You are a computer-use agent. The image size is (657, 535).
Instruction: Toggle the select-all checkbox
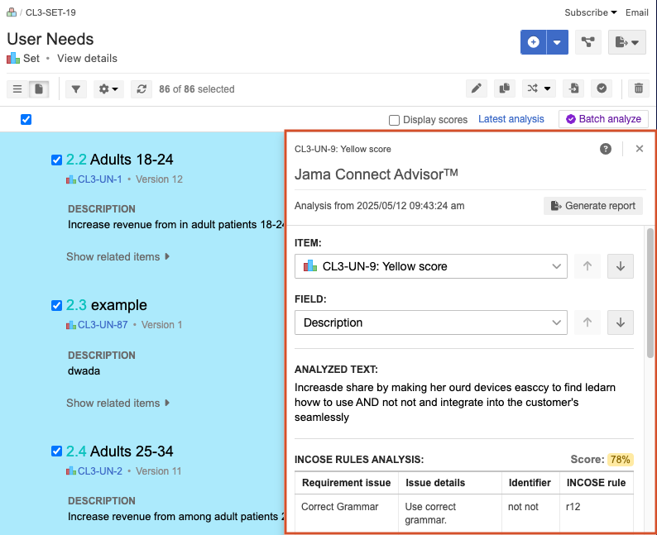pos(26,120)
